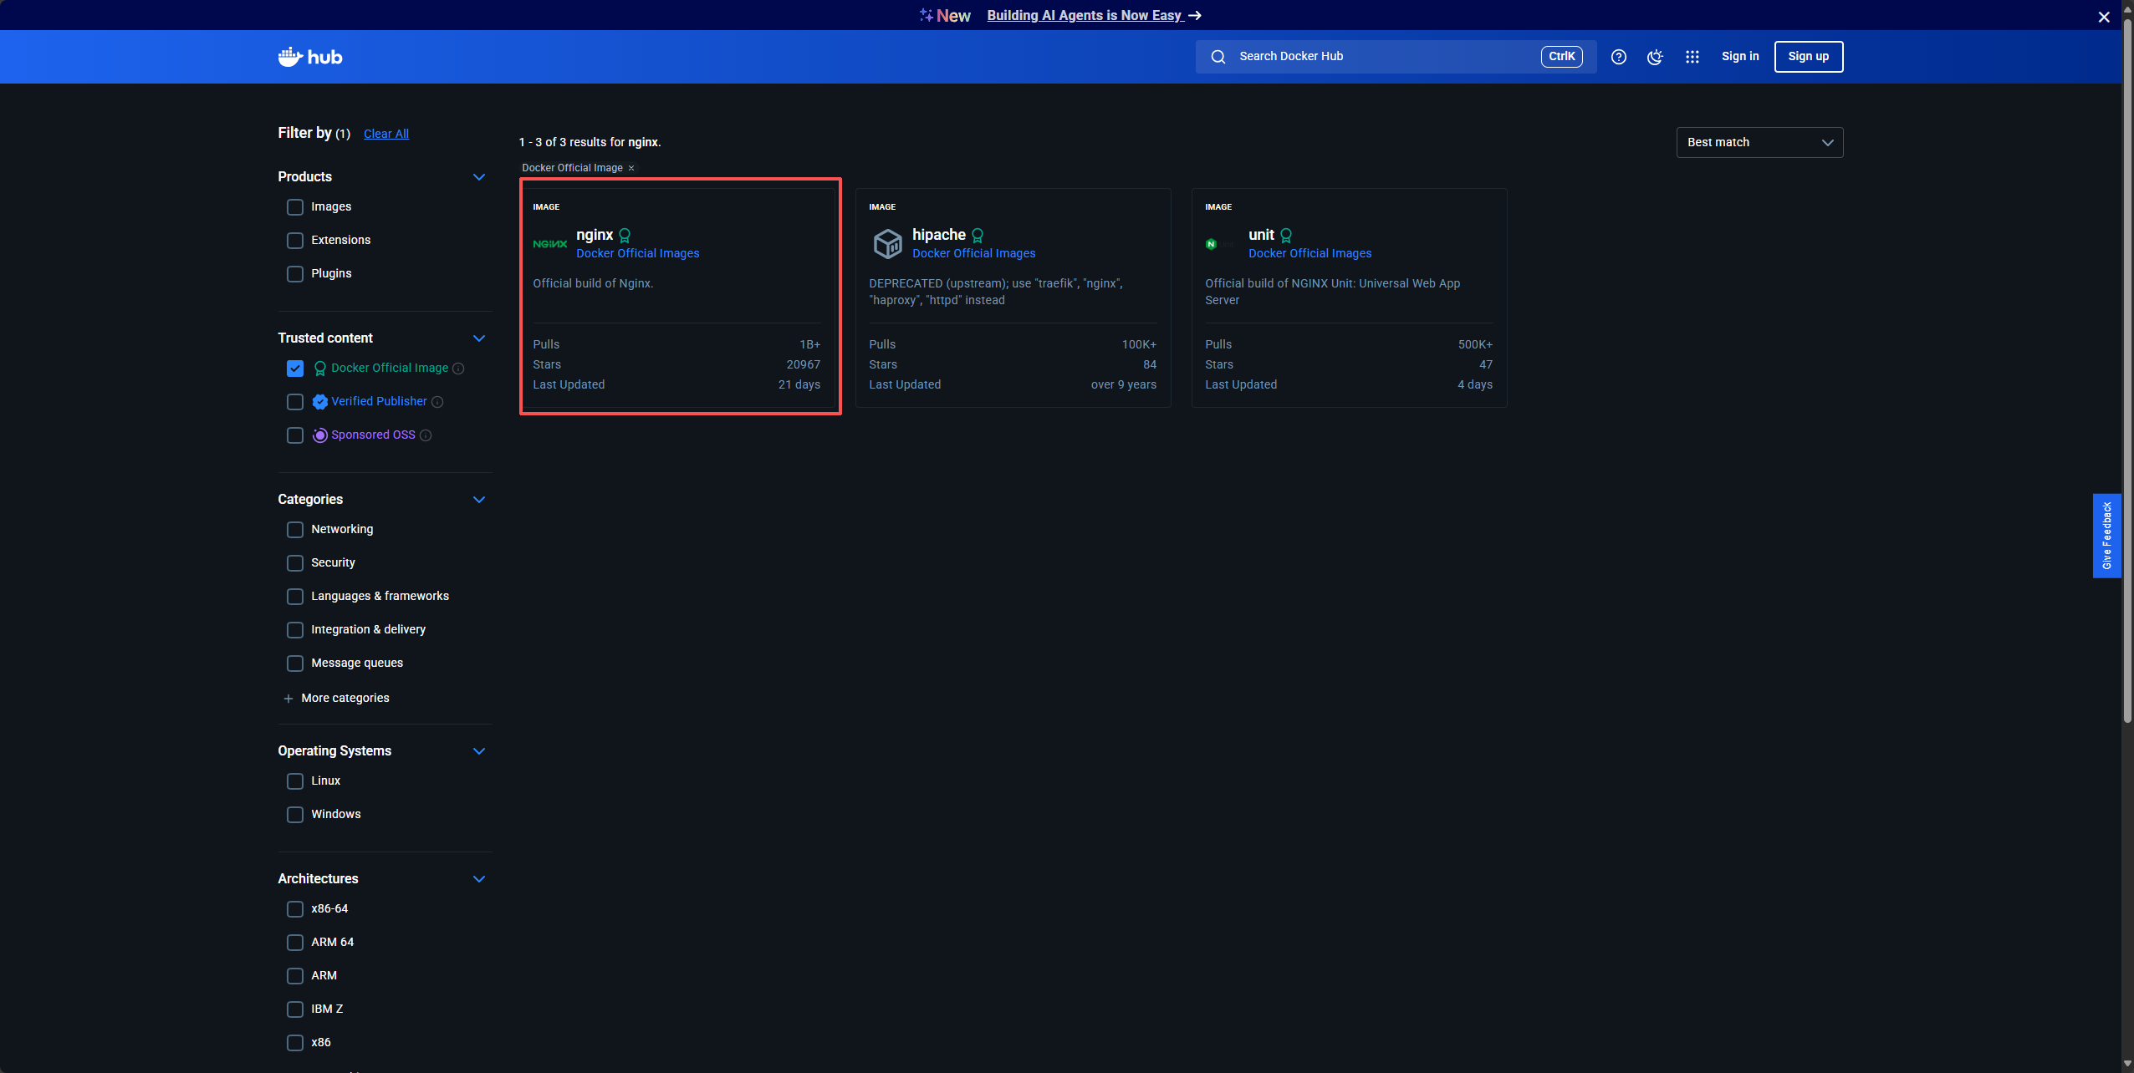Screen dimensions: 2134x1073
Task: Click the Docker Official Image info icon
Action: click(458, 369)
